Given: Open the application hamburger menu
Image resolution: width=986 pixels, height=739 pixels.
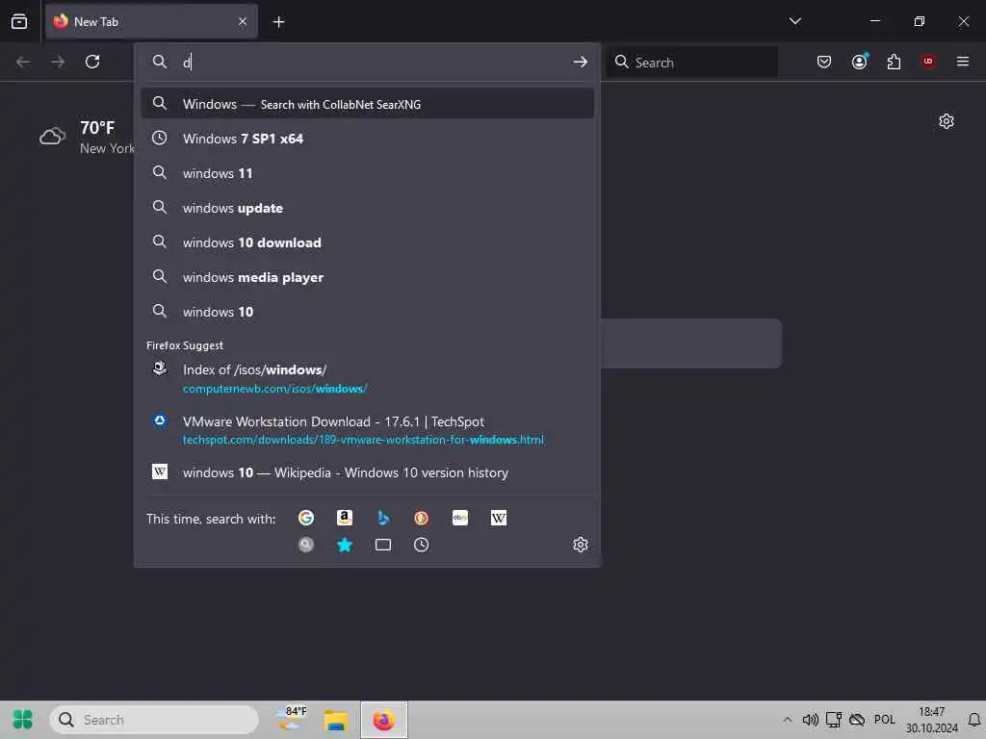Looking at the screenshot, I should coord(963,62).
